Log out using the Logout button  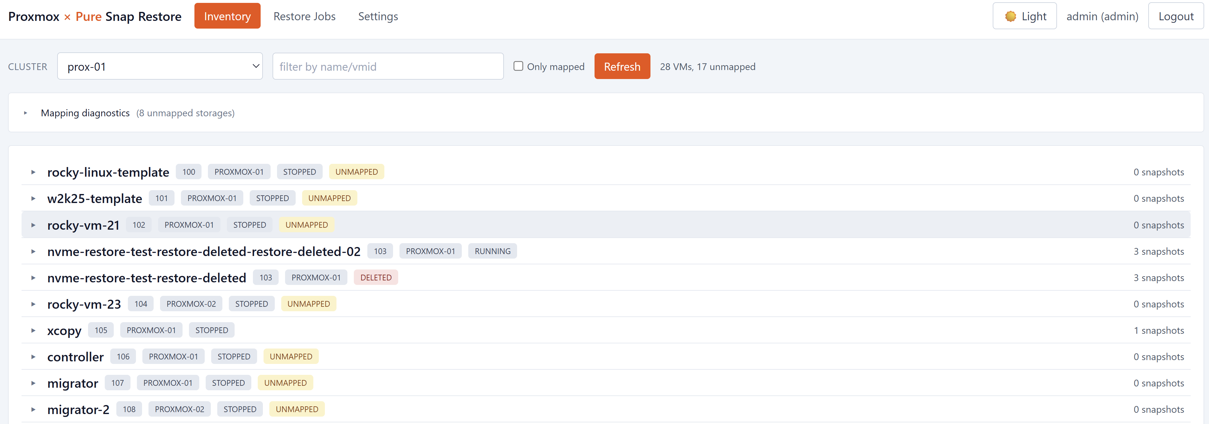pyautogui.click(x=1175, y=15)
